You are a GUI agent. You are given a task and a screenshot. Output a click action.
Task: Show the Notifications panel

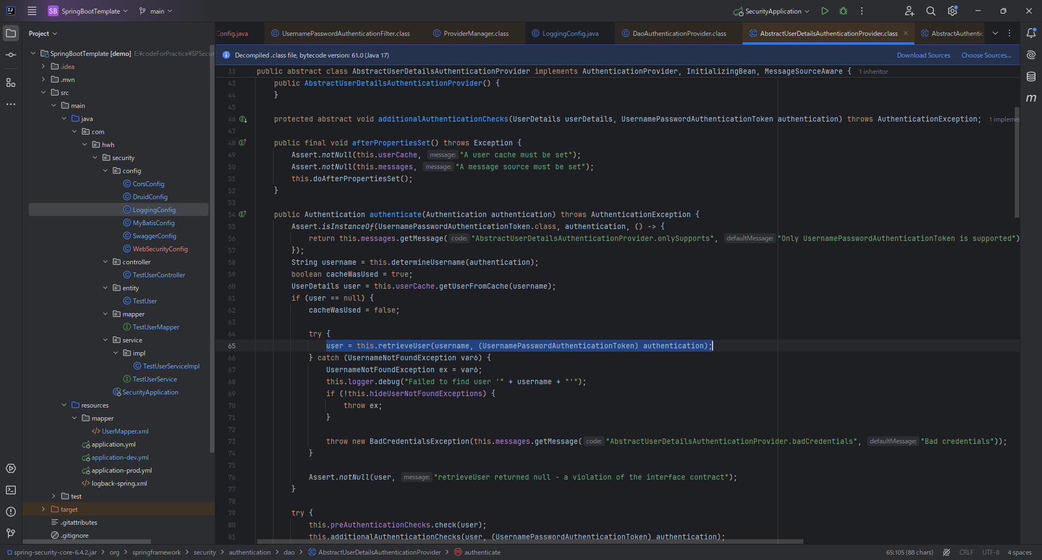(x=1031, y=33)
